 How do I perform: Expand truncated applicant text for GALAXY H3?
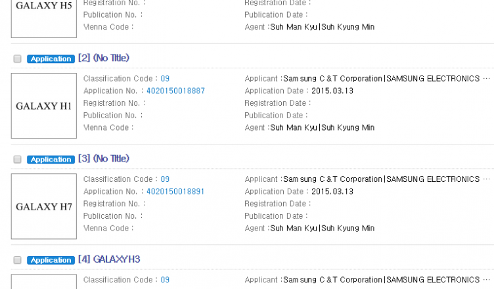(486, 280)
